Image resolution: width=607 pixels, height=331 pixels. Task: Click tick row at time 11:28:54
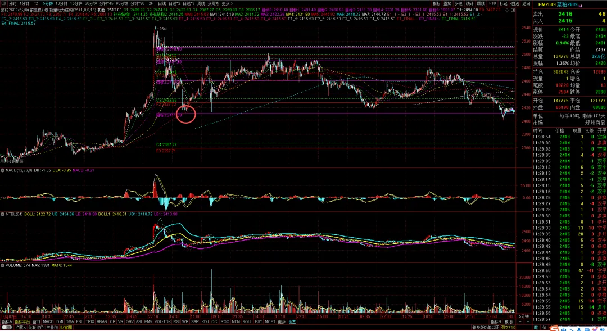coord(569,137)
